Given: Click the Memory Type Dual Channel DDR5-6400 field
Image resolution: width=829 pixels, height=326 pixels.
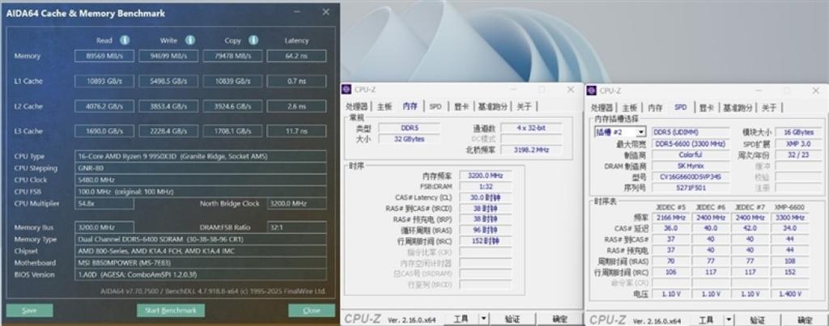Looking at the screenshot, I should pos(201,239).
